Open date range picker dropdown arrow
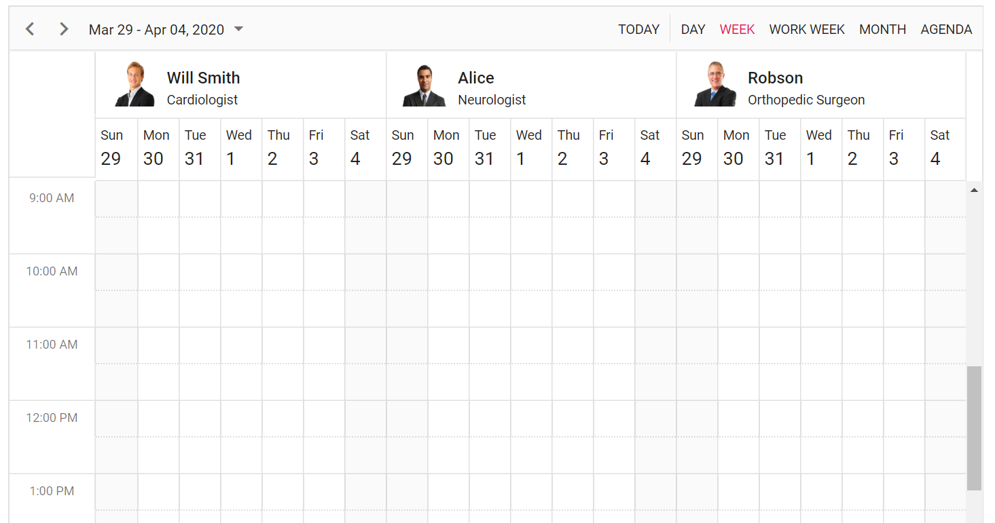Screen dimensions: 995x523 [238, 29]
